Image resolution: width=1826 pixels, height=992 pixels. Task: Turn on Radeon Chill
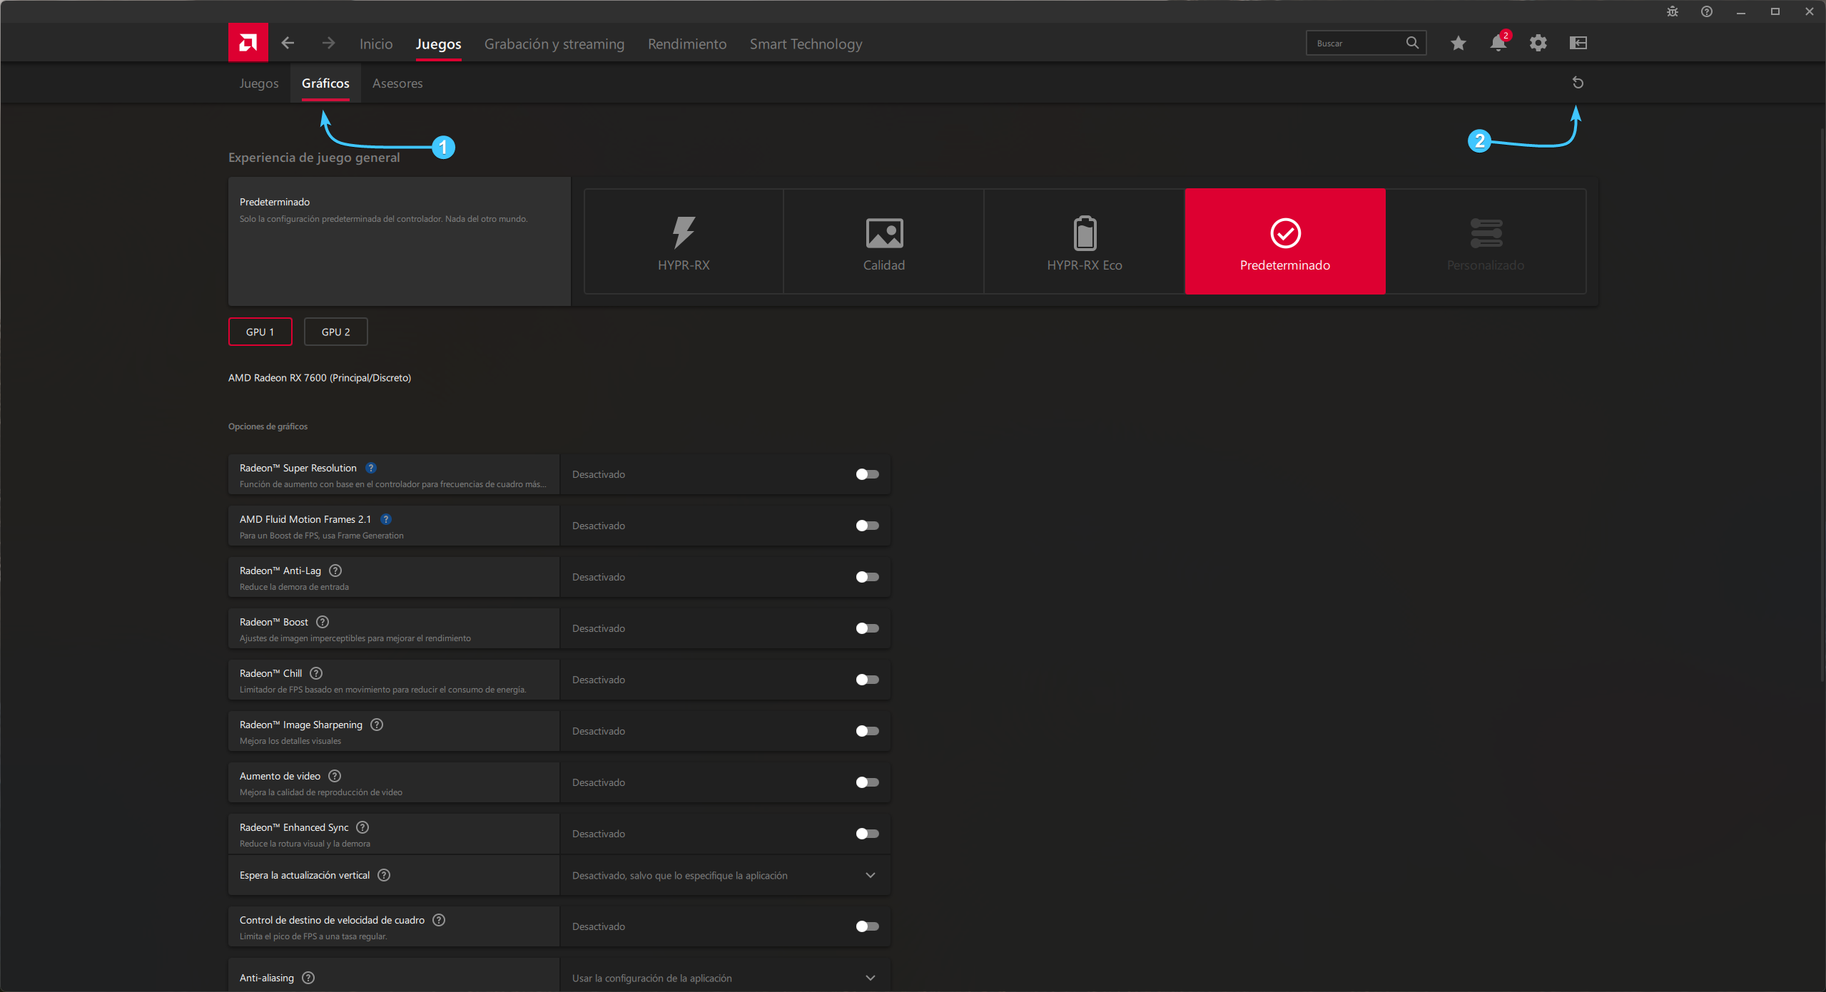[x=867, y=680]
